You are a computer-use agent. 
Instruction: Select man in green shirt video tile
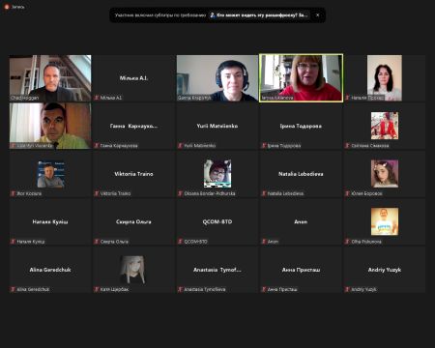50,126
